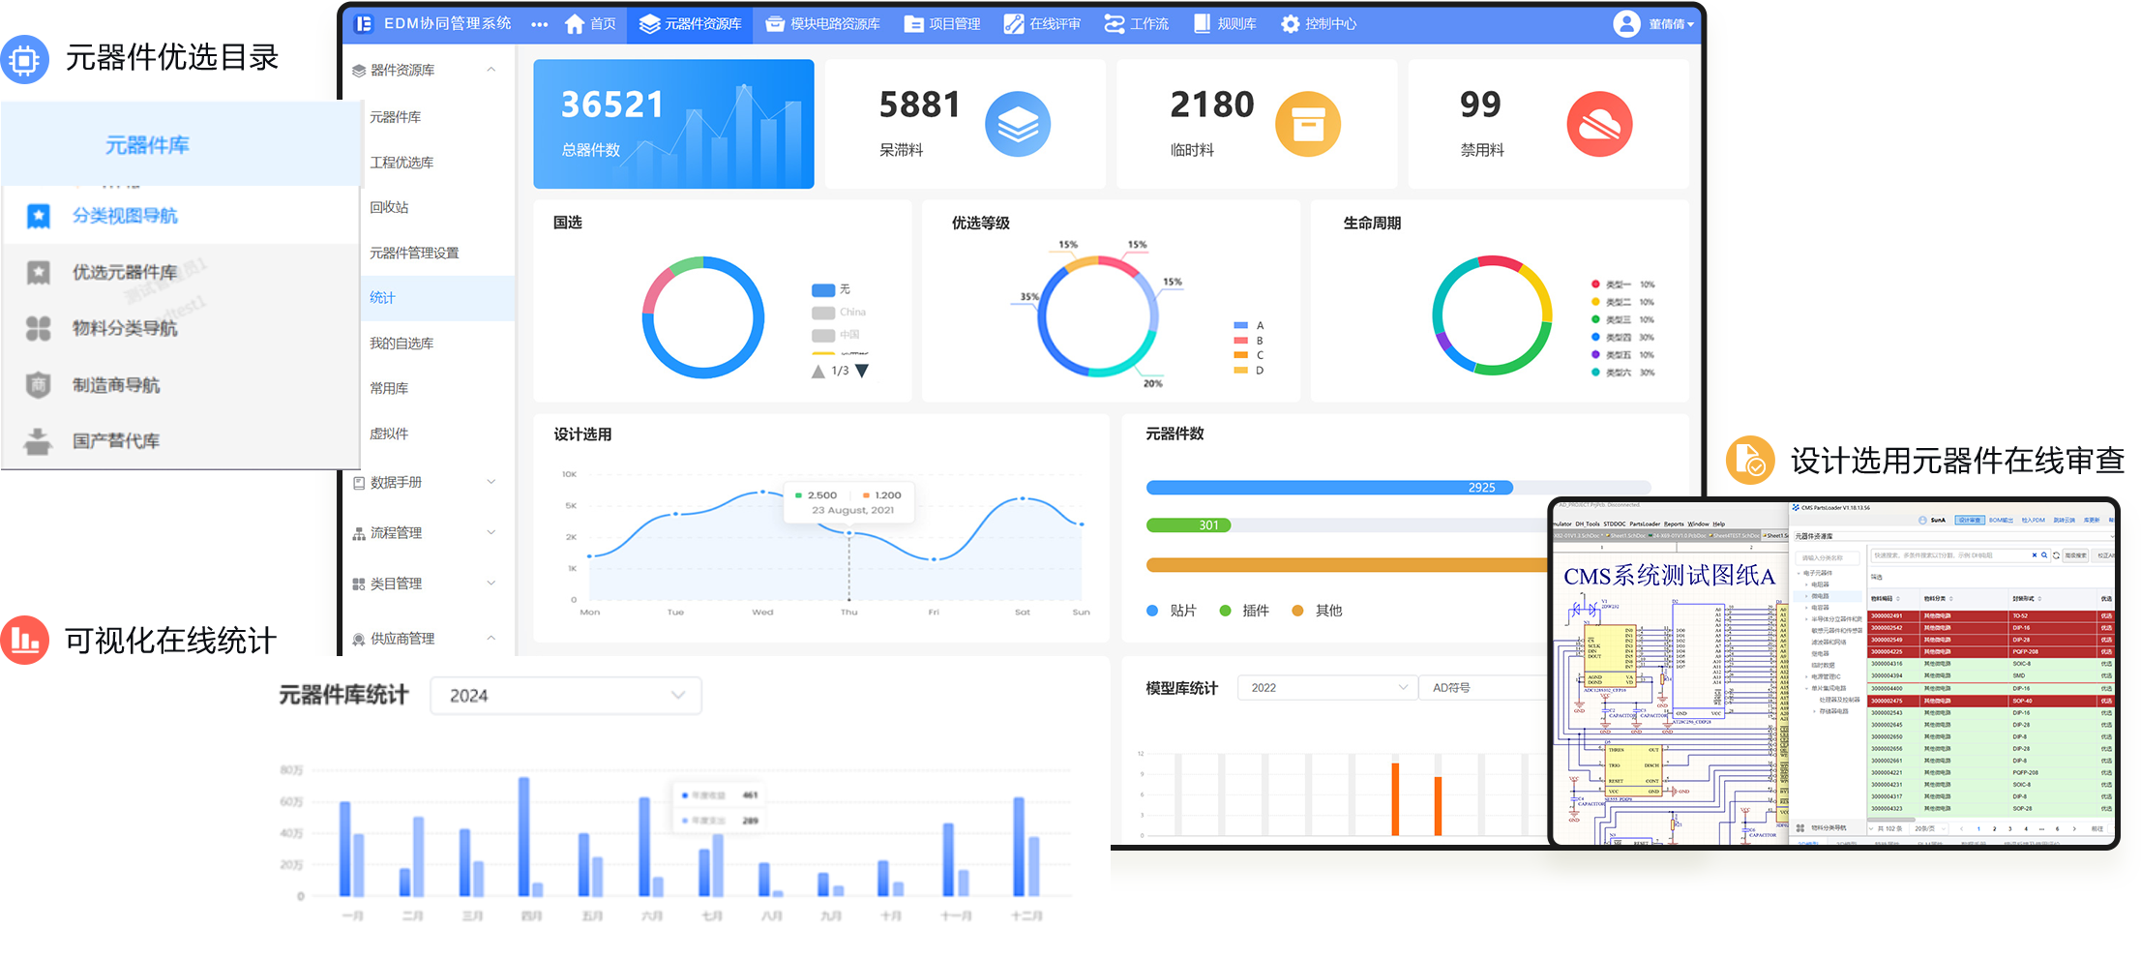The width and height of the screenshot is (2141, 958).
Task: Open the control center gear icon
Action: point(1290,24)
